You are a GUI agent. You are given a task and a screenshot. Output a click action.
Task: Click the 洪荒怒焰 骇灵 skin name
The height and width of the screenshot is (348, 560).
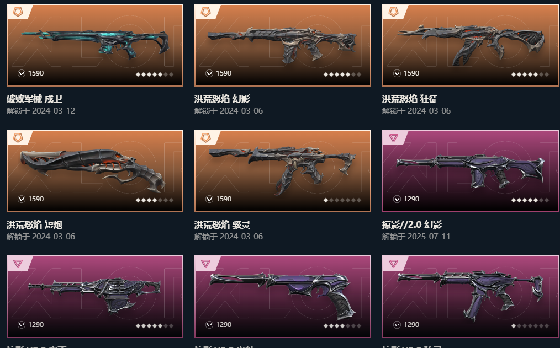pos(222,224)
